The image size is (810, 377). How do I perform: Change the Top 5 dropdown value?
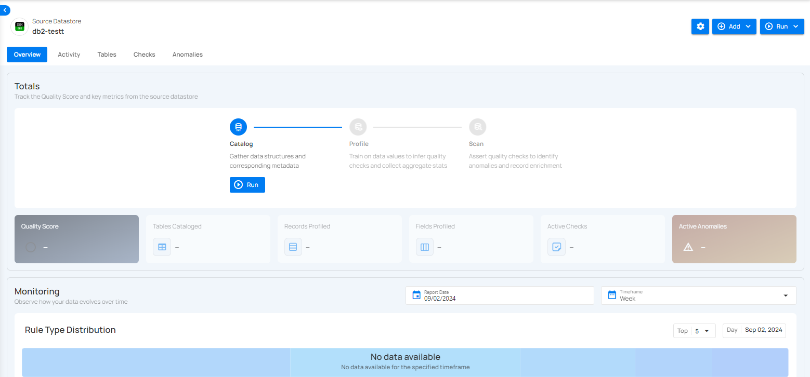click(694, 331)
